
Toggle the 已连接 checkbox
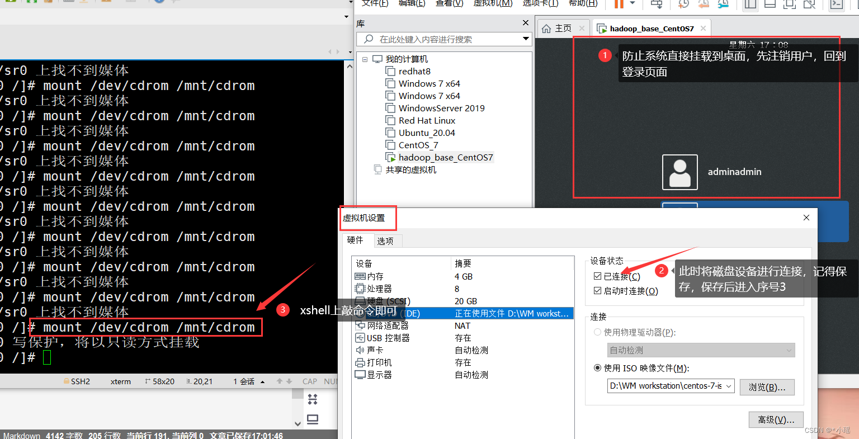[597, 276]
